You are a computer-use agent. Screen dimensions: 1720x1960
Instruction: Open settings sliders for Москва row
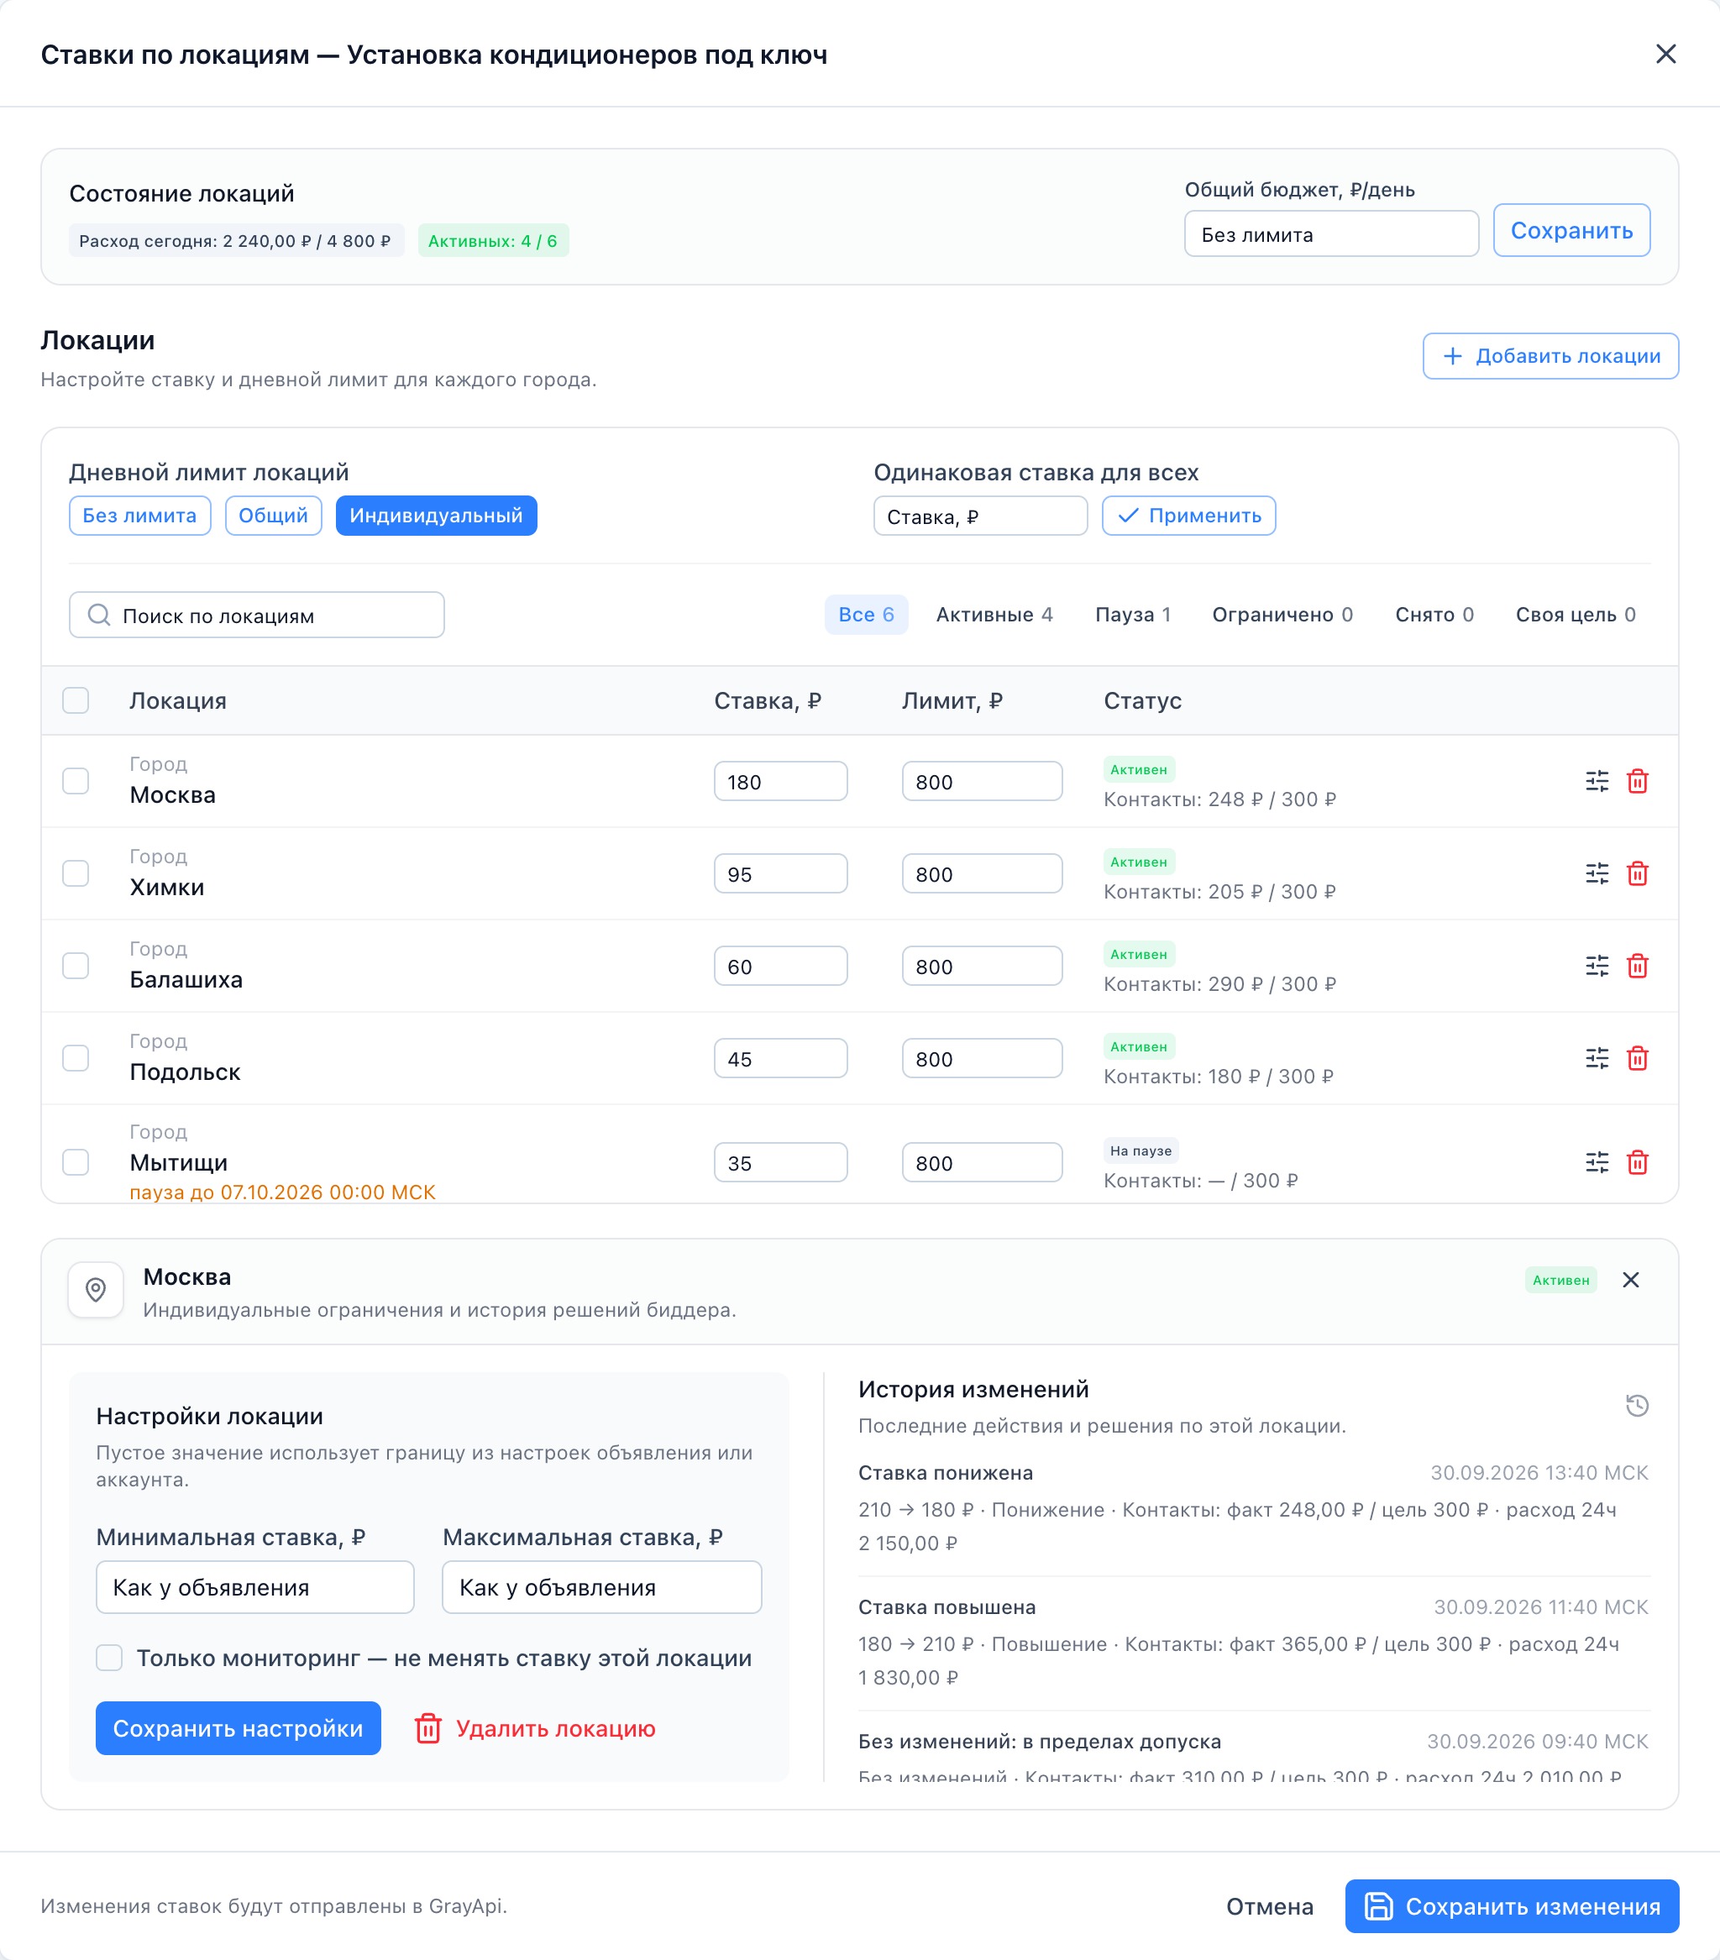pyautogui.click(x=1597, y=782)
